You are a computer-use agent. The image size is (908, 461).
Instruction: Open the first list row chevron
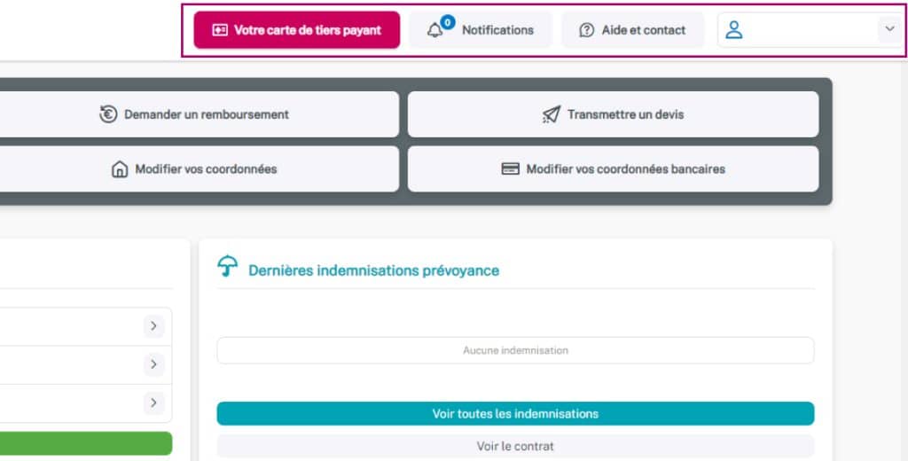pos(153,326)
